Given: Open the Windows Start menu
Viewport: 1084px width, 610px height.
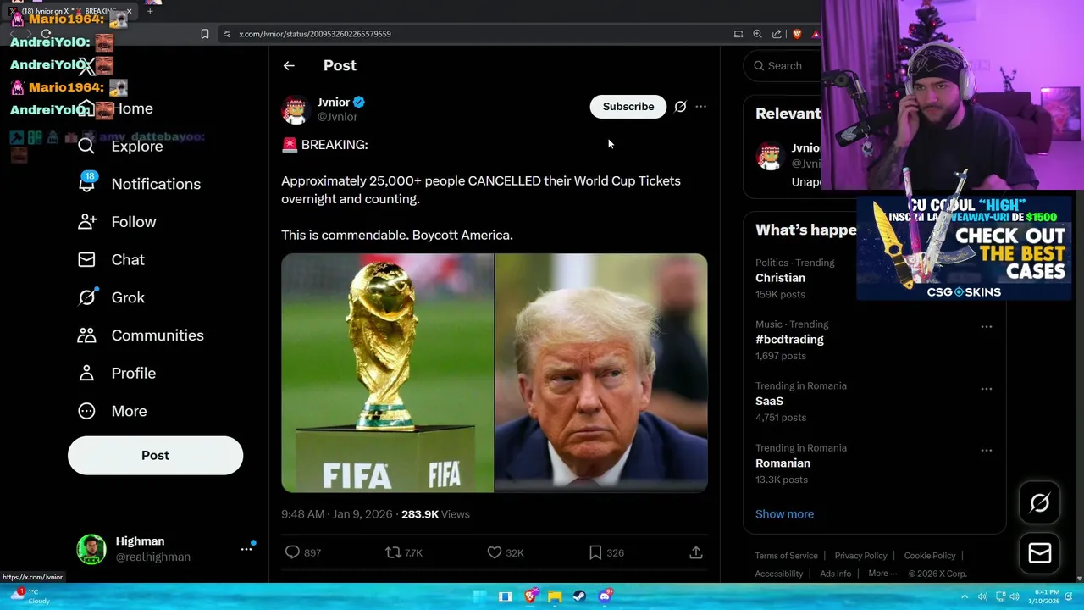Looking at the screenshot, I should click(480, 596).
